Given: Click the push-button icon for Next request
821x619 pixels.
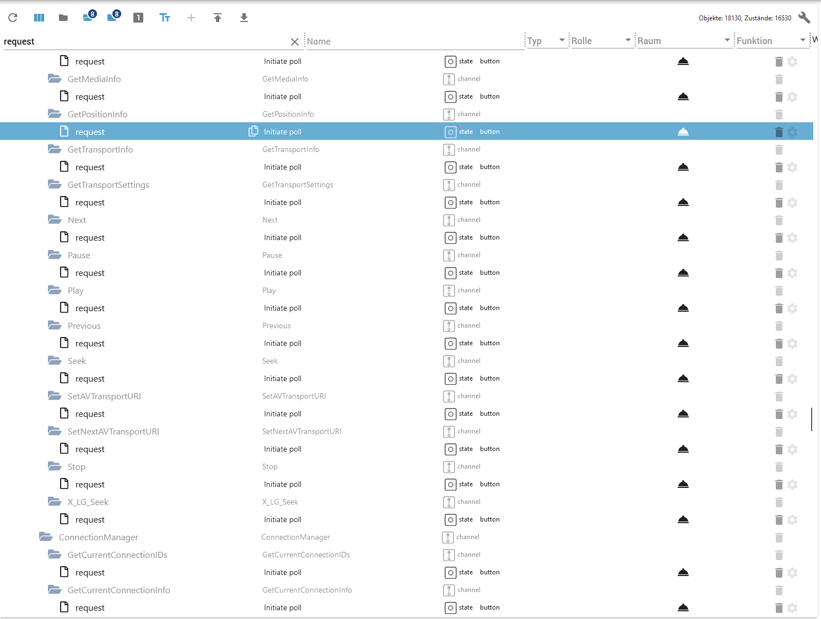Looking at the screenshot, I should click(683, 237).
